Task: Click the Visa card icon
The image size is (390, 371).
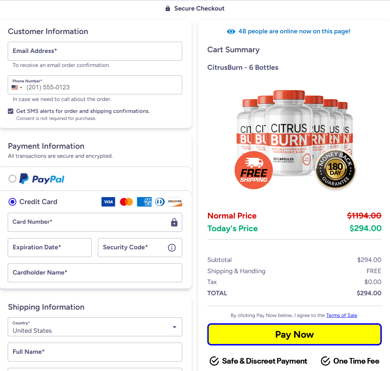Action: pos(108,202)
